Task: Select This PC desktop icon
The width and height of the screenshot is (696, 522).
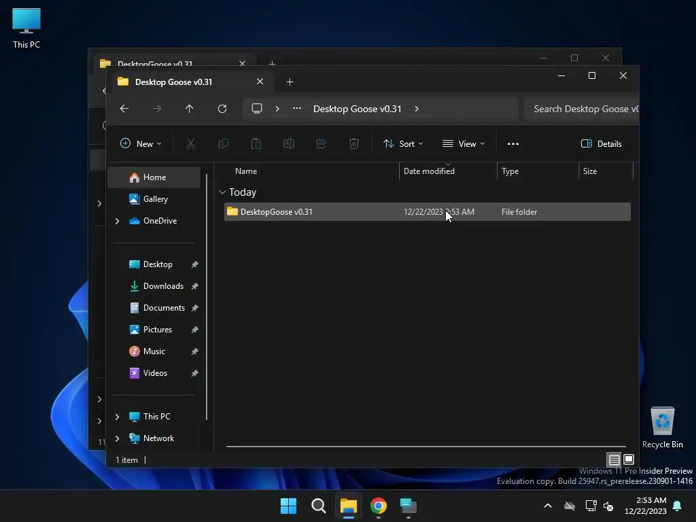Action: pyautogui.click(x=27, y=28)
